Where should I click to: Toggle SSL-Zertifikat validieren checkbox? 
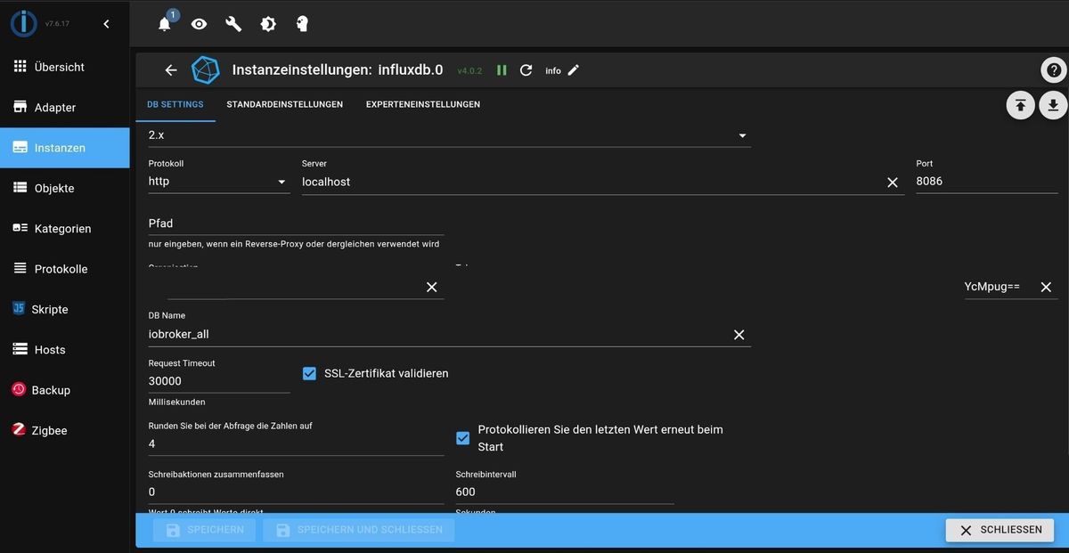tap(309, 374)
